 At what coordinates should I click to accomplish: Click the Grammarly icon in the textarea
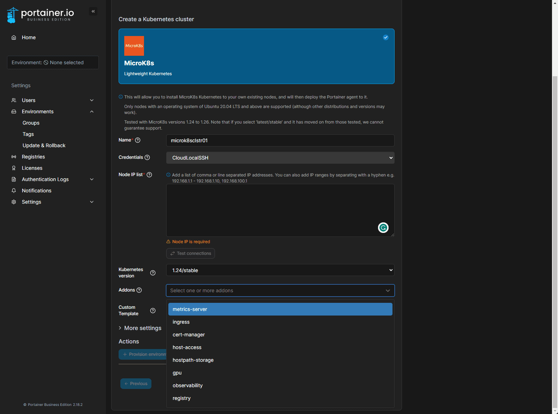click(383, 228)
